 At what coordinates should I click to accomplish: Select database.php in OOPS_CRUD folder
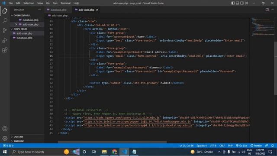tap(24, 38)
